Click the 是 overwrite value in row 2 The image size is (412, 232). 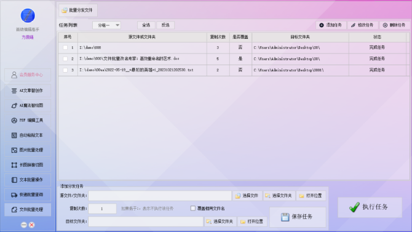pos(240,58)
